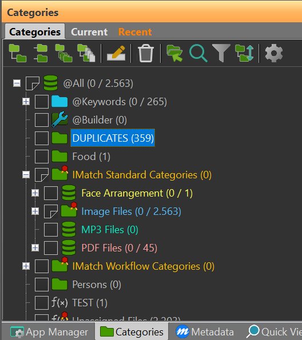302x340 pixels.
Task: Click the Face Arrangement database icon
Action: pyautogui.click(x=69, y=193)
